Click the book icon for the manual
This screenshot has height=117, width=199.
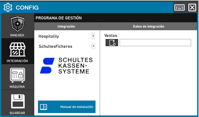pos(44,107)
